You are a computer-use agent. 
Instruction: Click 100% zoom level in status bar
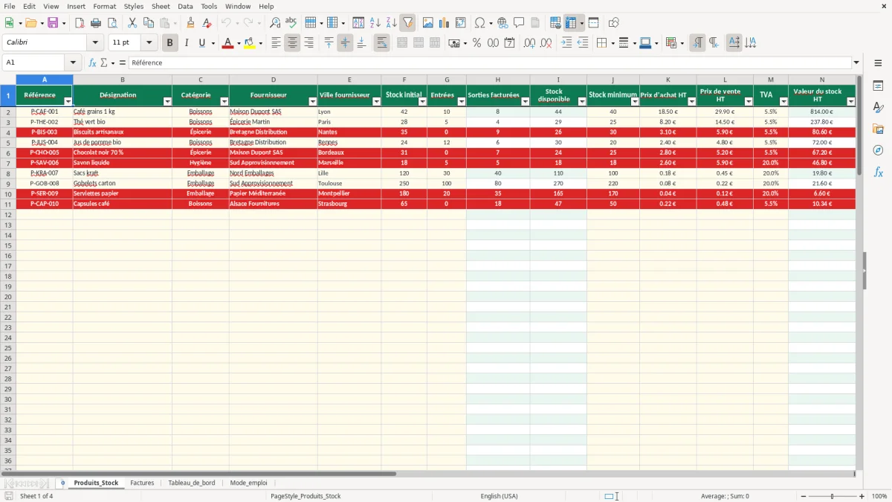click(879, 496)
